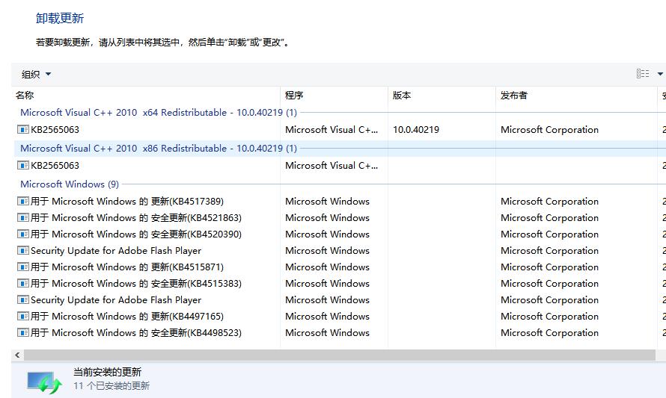The image size is (666, 398).
Task: Click the icon beside update KB4517389
Action: point(22,202)
